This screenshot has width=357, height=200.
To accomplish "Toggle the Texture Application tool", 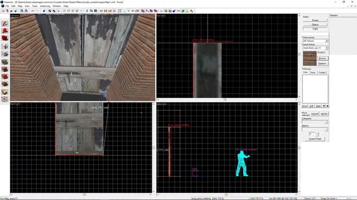I will click(x=5, y=62).
